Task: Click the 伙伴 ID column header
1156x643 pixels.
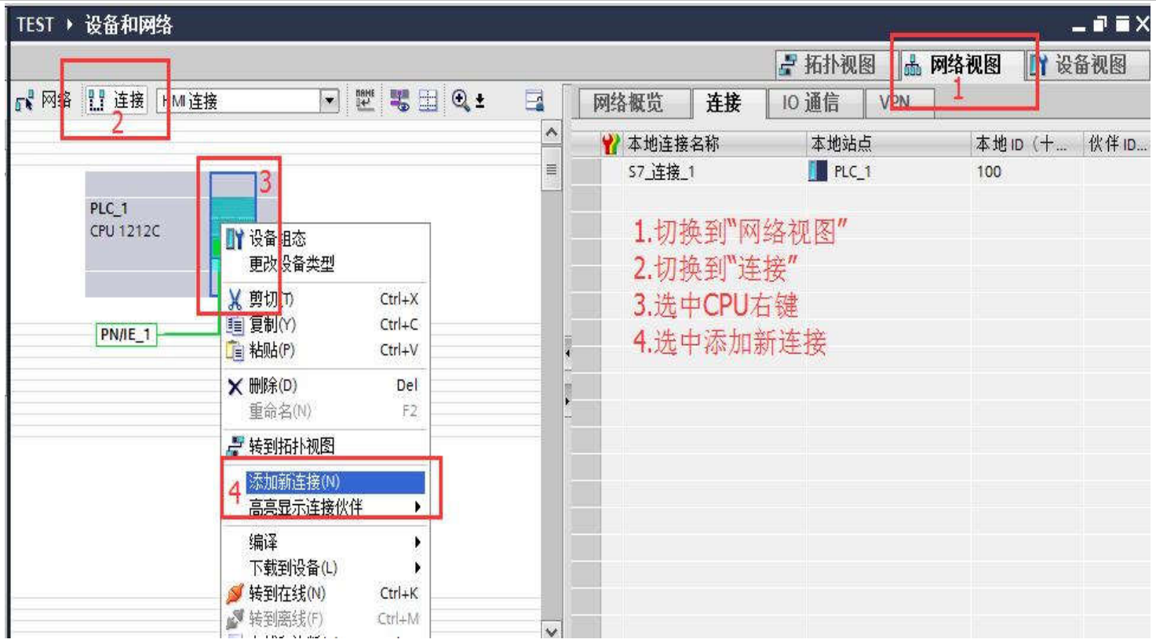Action: [1118, 143]
